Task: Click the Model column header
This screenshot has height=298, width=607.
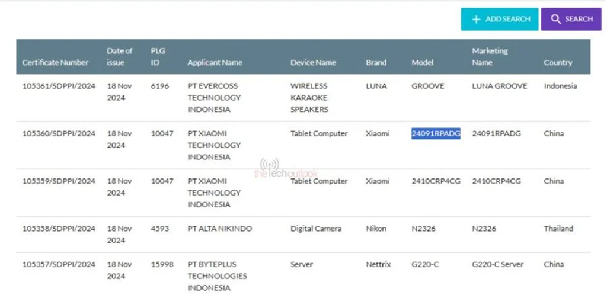Action: pyautogui.click(x=423, y=62)
